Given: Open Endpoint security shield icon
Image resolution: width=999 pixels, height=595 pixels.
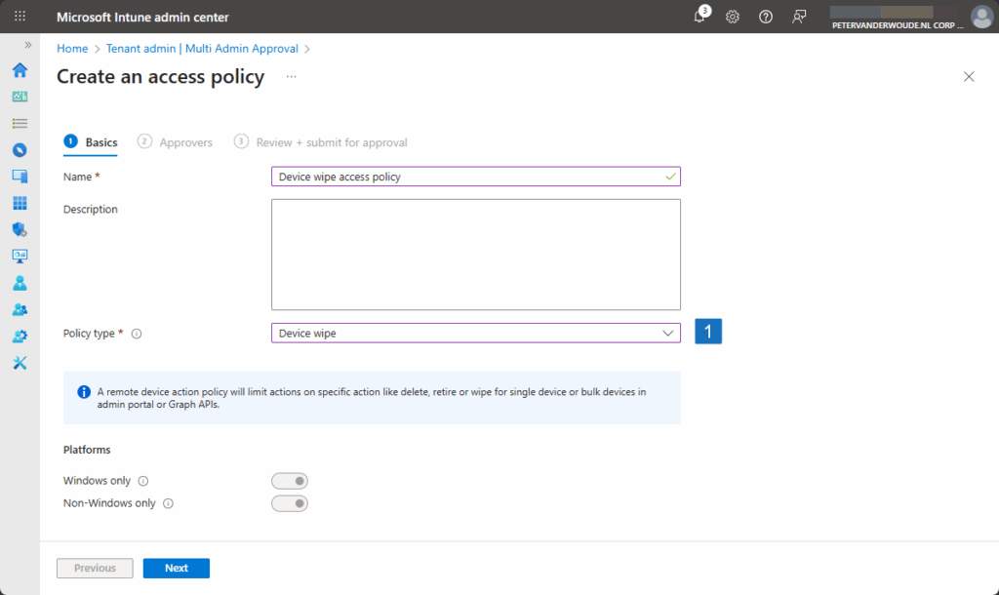Looking at the screenshot, I should 20,230.
